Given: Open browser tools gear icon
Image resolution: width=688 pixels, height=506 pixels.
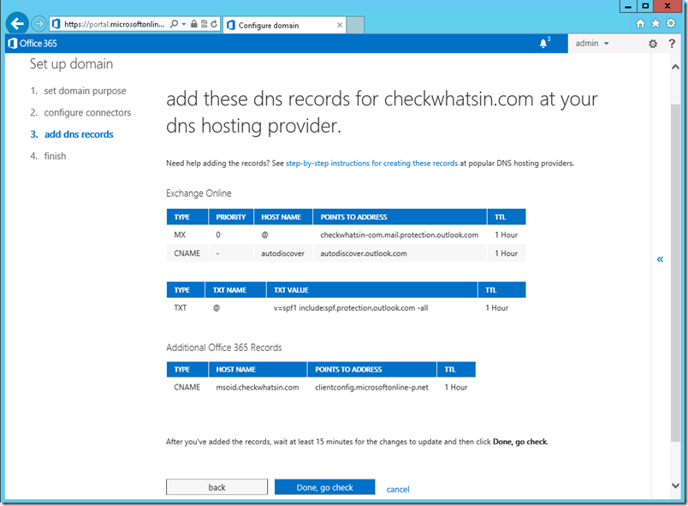Looking at the screenshot, I should 671,23.
